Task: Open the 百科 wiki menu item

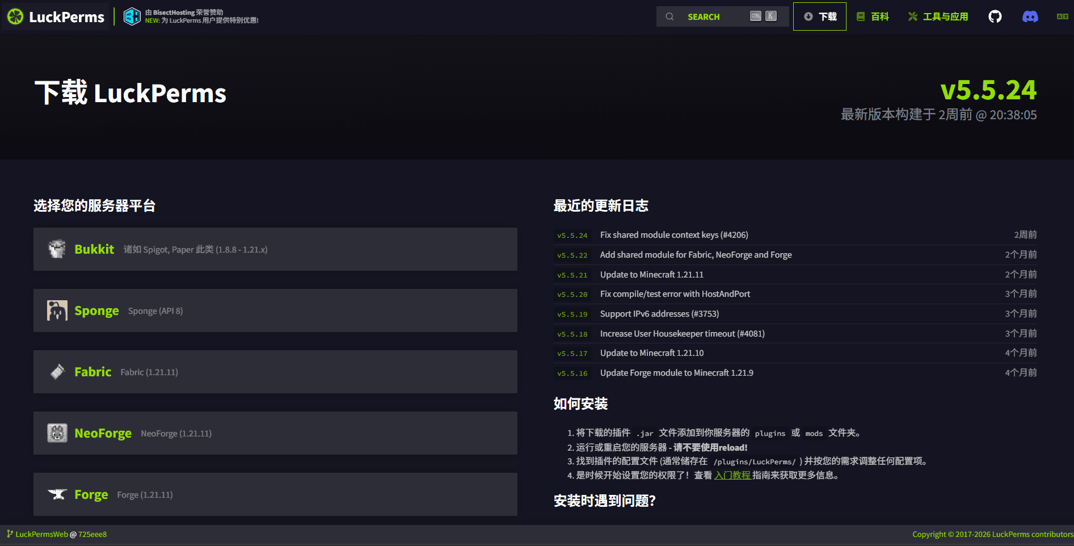Action: [x=872, y=16]
